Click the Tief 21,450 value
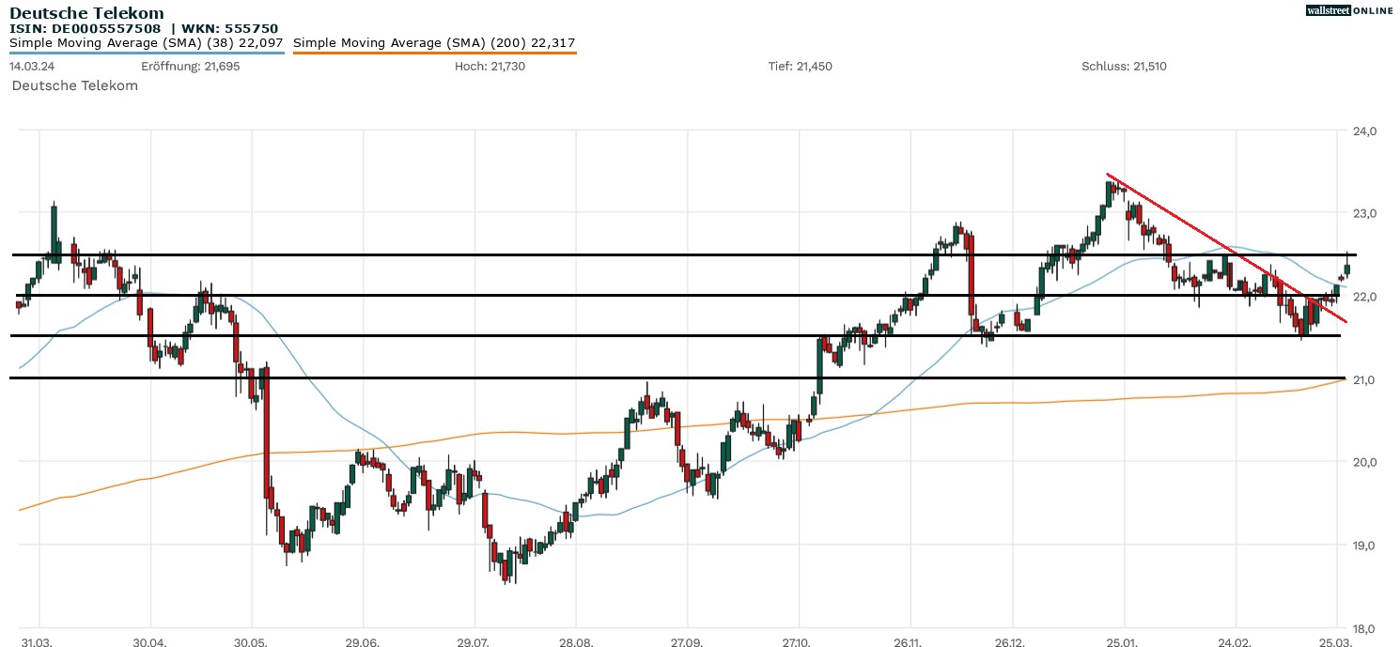This screenshot has width=1400, height=647. pyautogui.click(x=800, y=67)
